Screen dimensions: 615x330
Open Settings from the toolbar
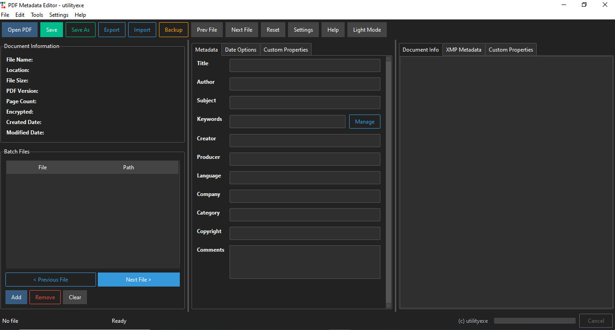pos(303,30)
